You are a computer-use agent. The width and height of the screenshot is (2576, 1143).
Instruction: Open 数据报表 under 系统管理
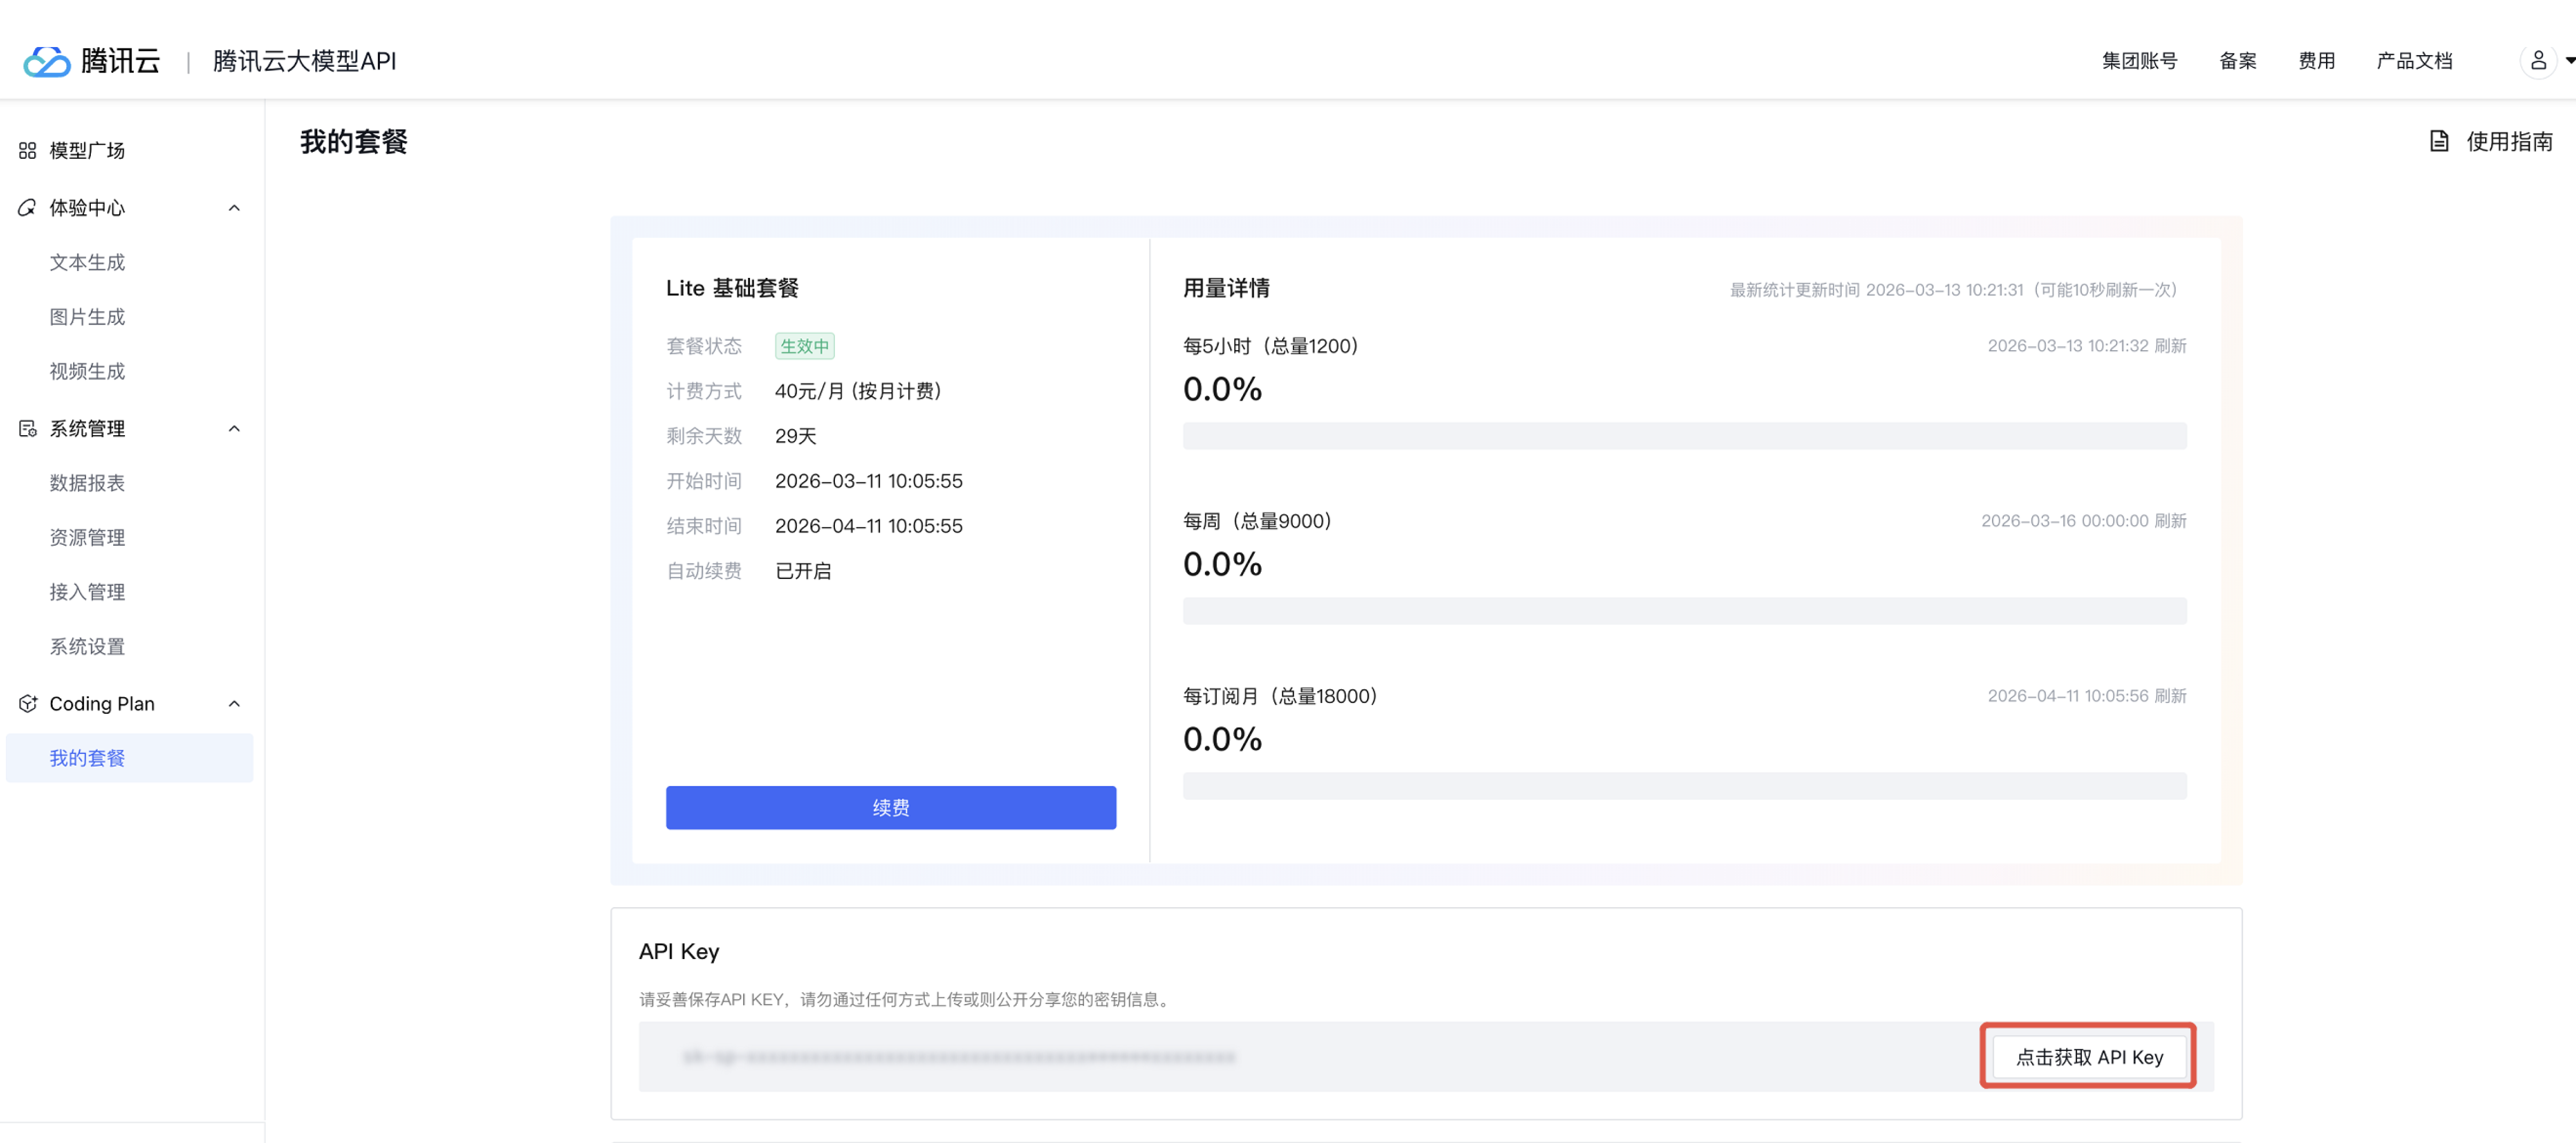[x=87, y=482]
